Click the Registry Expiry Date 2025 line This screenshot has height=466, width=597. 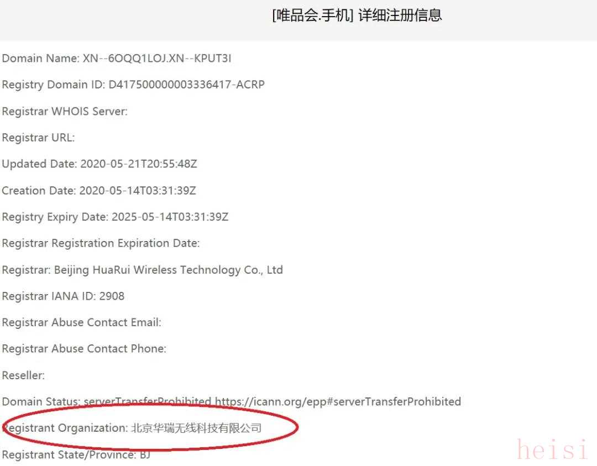[x=116, y=217]
